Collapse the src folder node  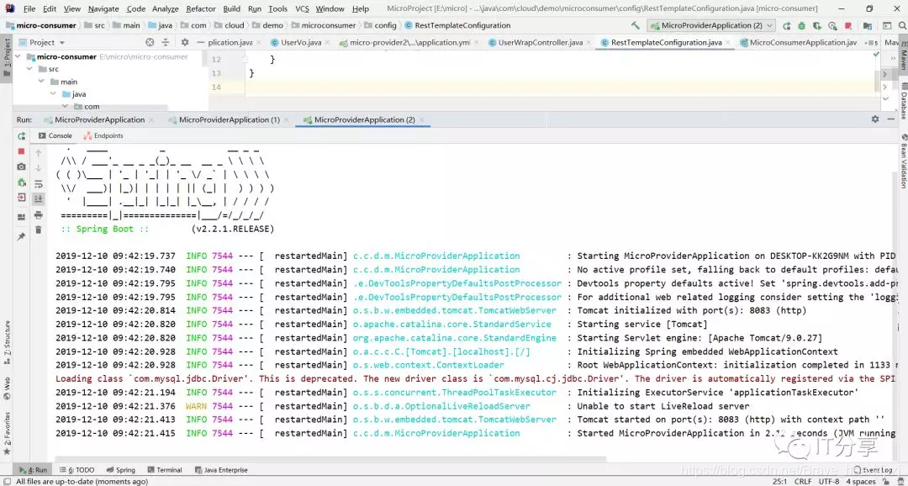(x=30, y=68)
